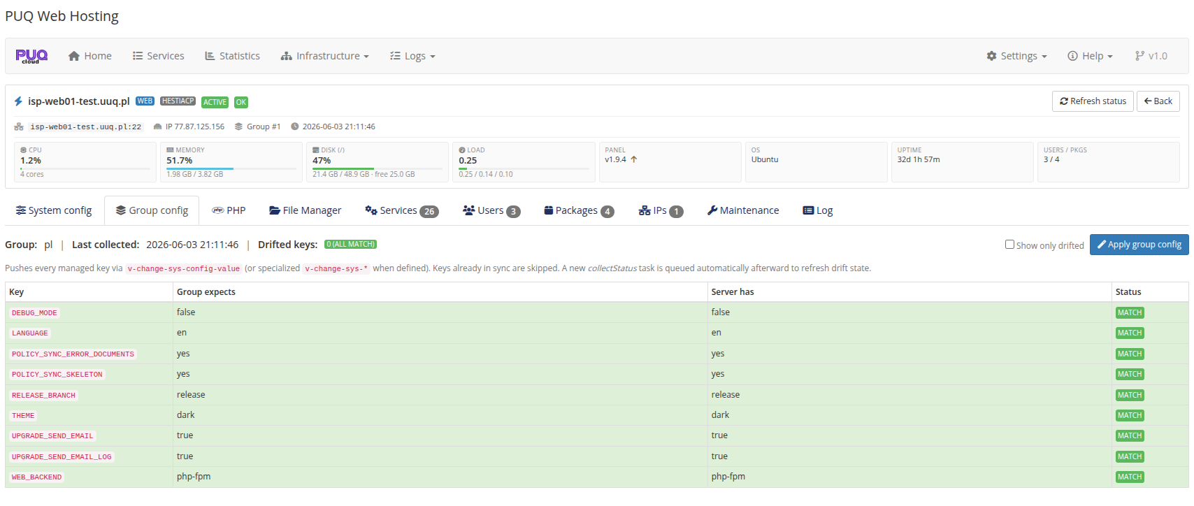Select the Group config tab
Viewport: 1194px width, 506px height.
coord(152,210)
